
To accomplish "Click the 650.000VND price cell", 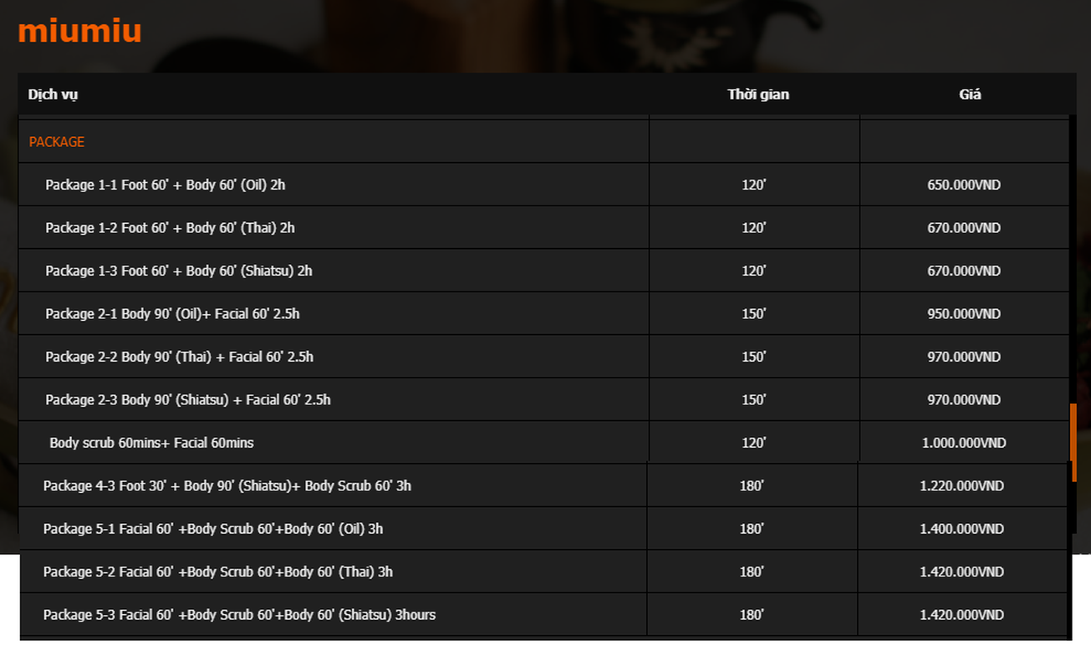I will tap(964, 185).
